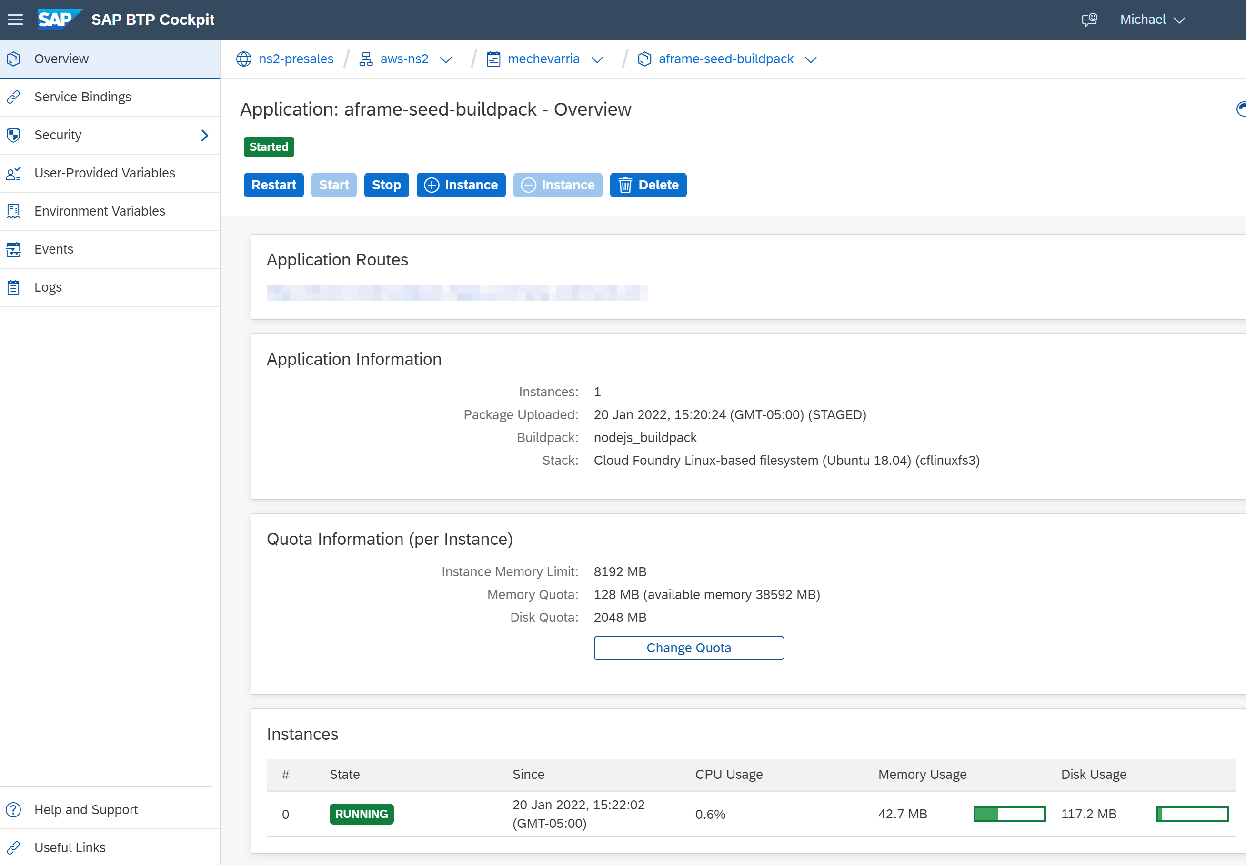This screenshot has width=1246, height=865.
Task: Click the Change Quota button
Action: pyautogui.click(x=688, y=648)
